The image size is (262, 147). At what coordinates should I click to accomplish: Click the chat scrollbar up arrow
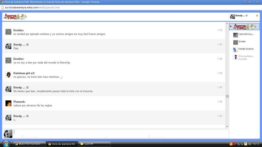(x=227, y=24)
